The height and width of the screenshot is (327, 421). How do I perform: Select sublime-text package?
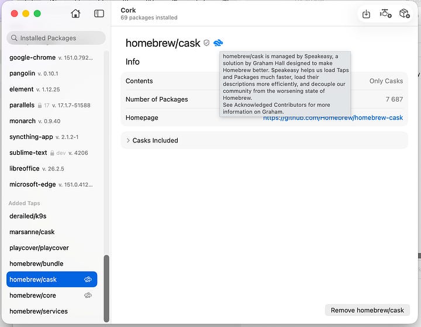pos(51,152)
